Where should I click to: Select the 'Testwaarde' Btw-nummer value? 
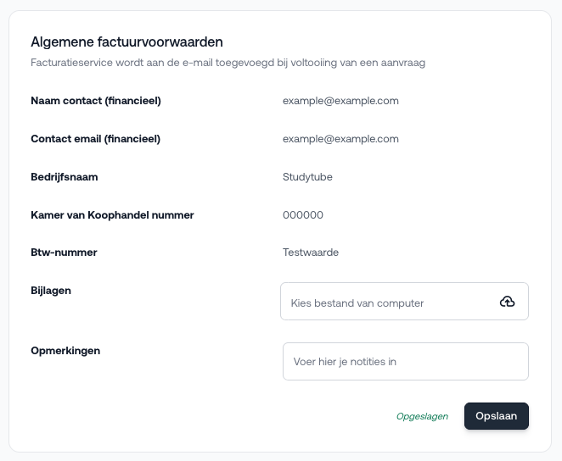pyautogui.click(x=311, y=253)
